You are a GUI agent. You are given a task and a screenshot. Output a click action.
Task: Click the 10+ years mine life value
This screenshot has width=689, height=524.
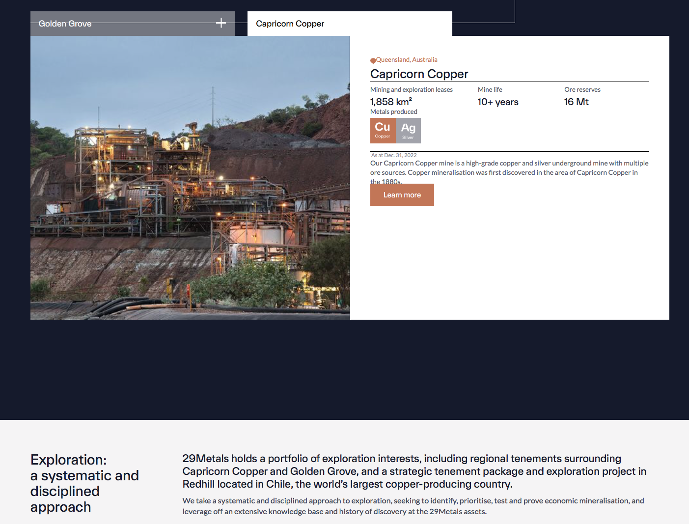point(497,102)
